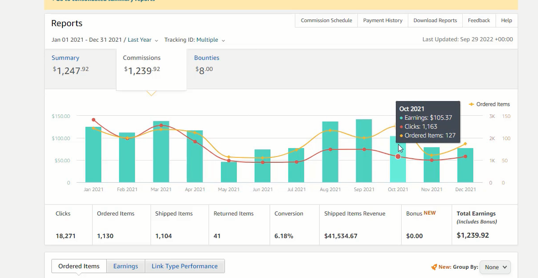Click the rocket icon beside New Group By
538x278 pixels.
pos(434,267)
